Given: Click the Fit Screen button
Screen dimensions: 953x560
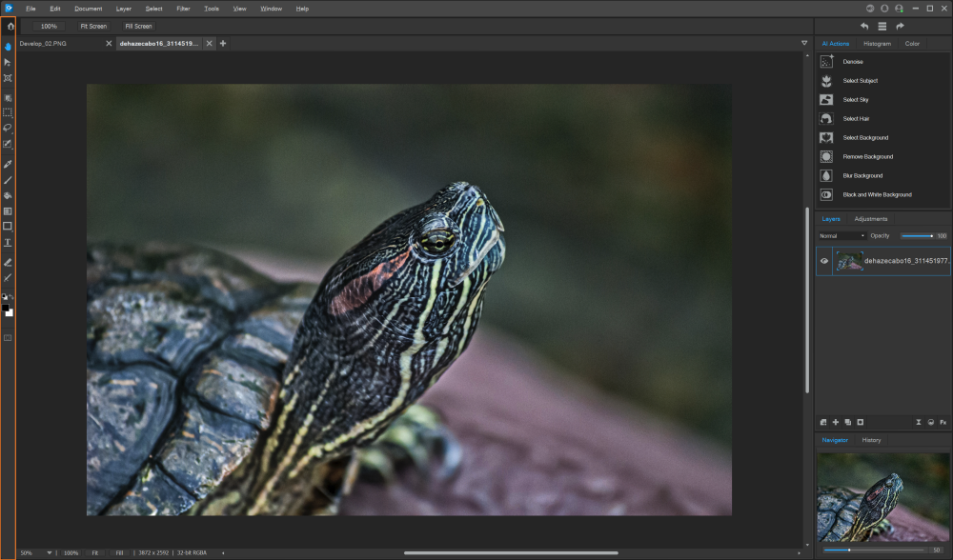Looking at the screenshot, I should click(x=93, y=26).
